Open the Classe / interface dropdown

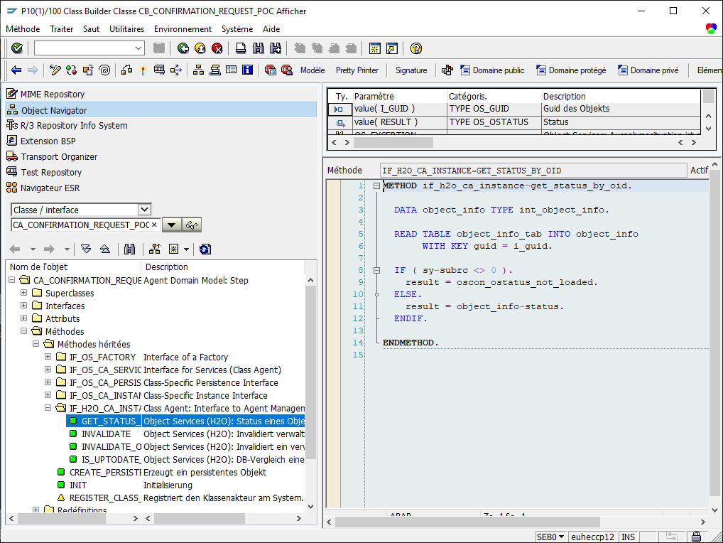pos(145,210)
